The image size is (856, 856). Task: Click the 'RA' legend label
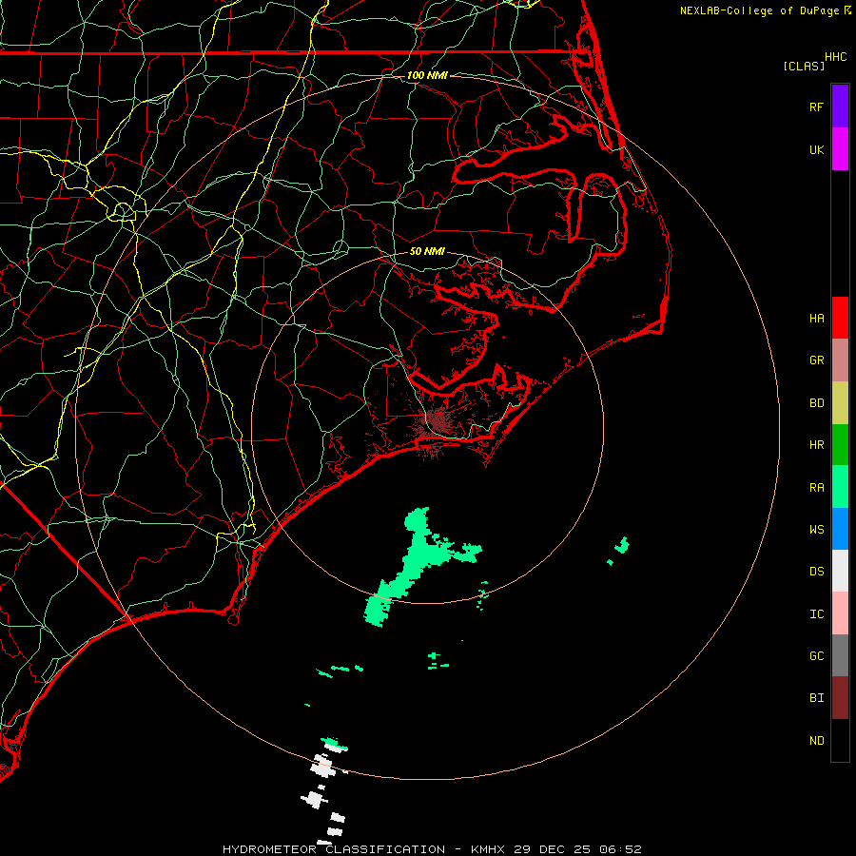pyautogui.click(x=816, y=488)
